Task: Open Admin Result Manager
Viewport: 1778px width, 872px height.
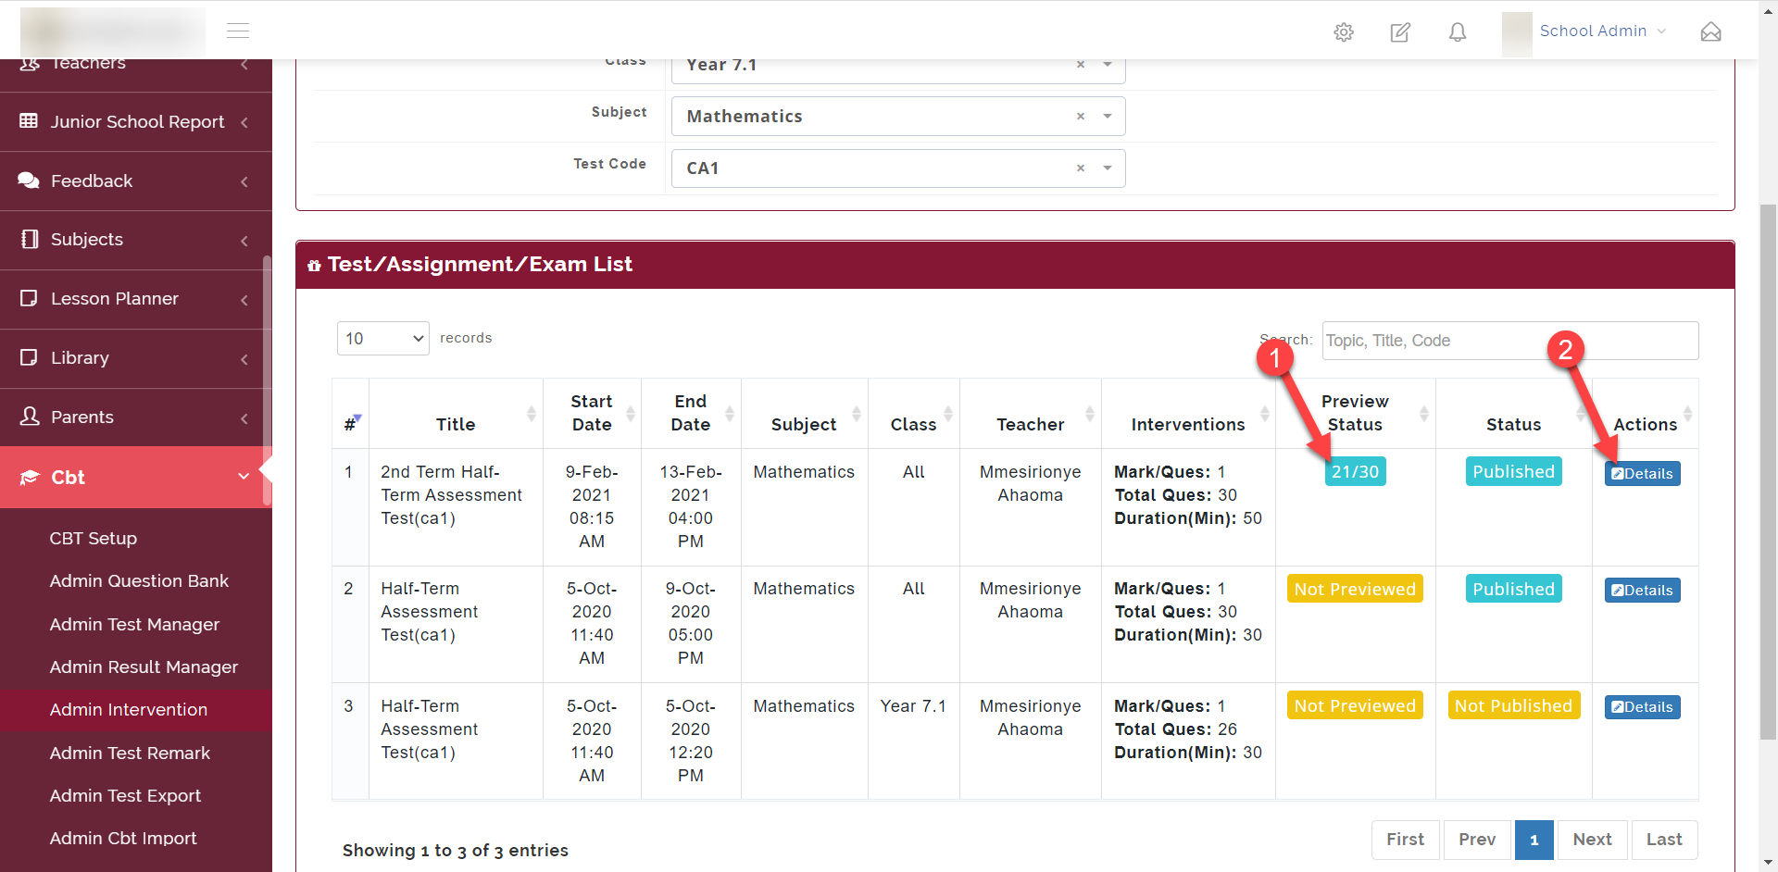Action: 144,666
